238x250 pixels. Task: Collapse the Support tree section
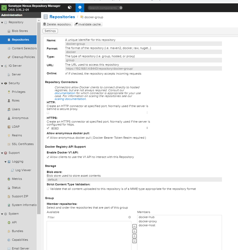pos(2,153)
